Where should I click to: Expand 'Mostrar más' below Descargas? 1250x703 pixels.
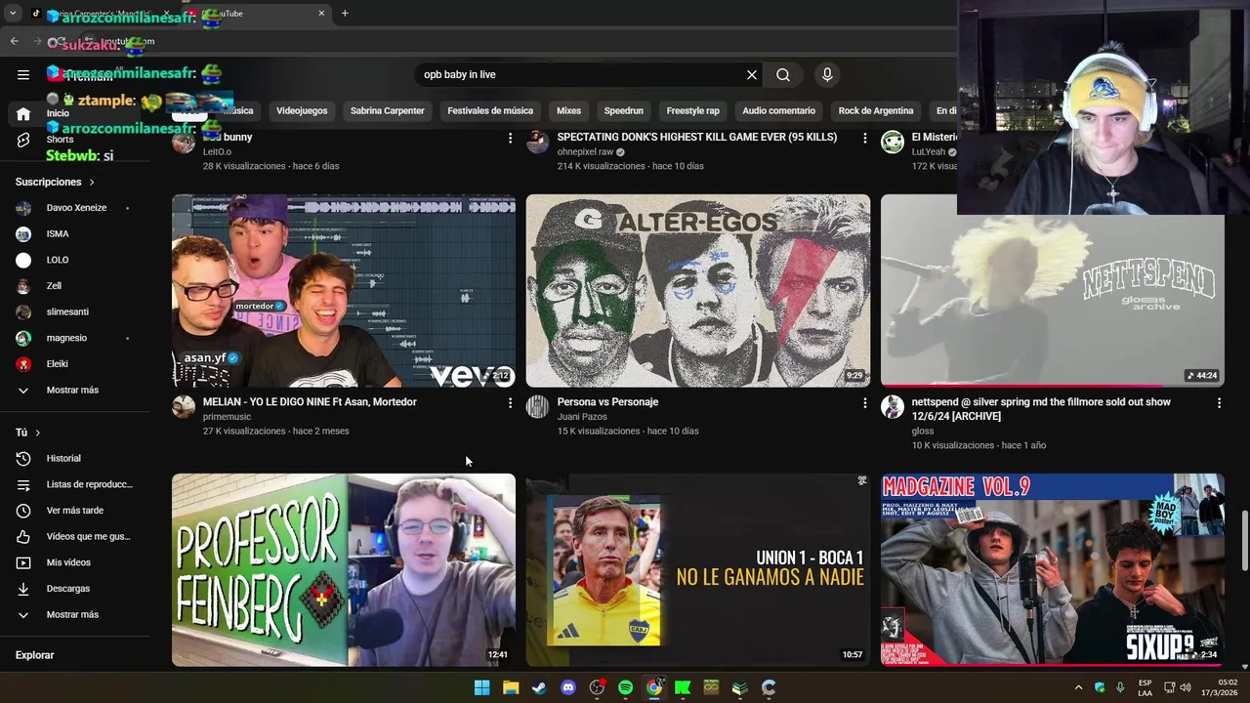coord(72,614)
